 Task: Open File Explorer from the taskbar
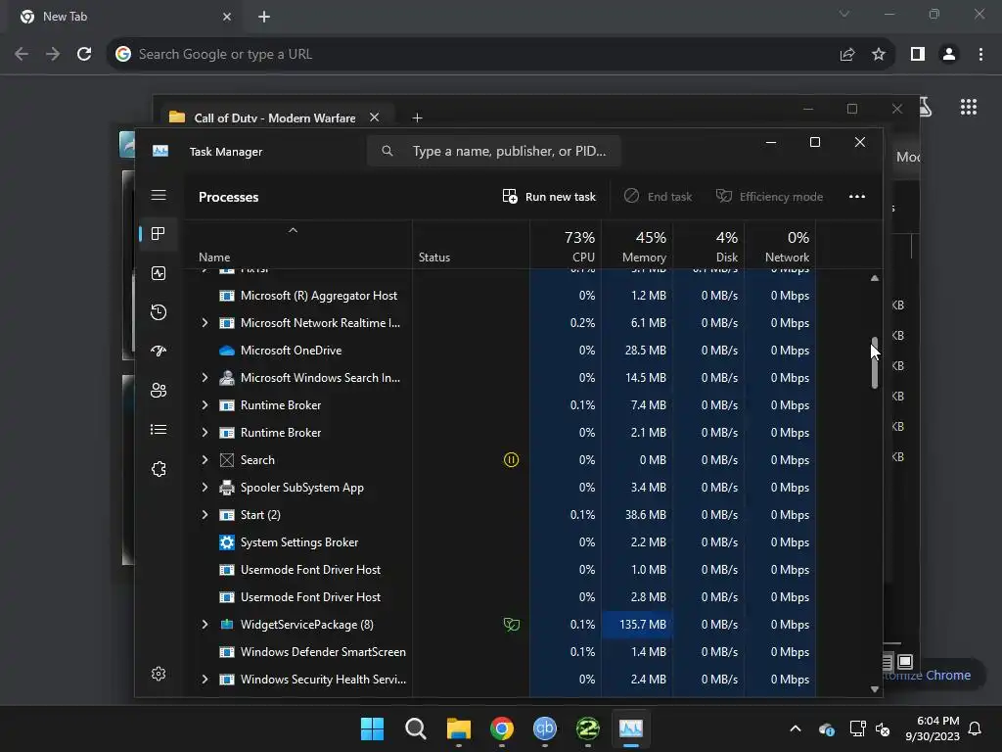tap(459, 728)
